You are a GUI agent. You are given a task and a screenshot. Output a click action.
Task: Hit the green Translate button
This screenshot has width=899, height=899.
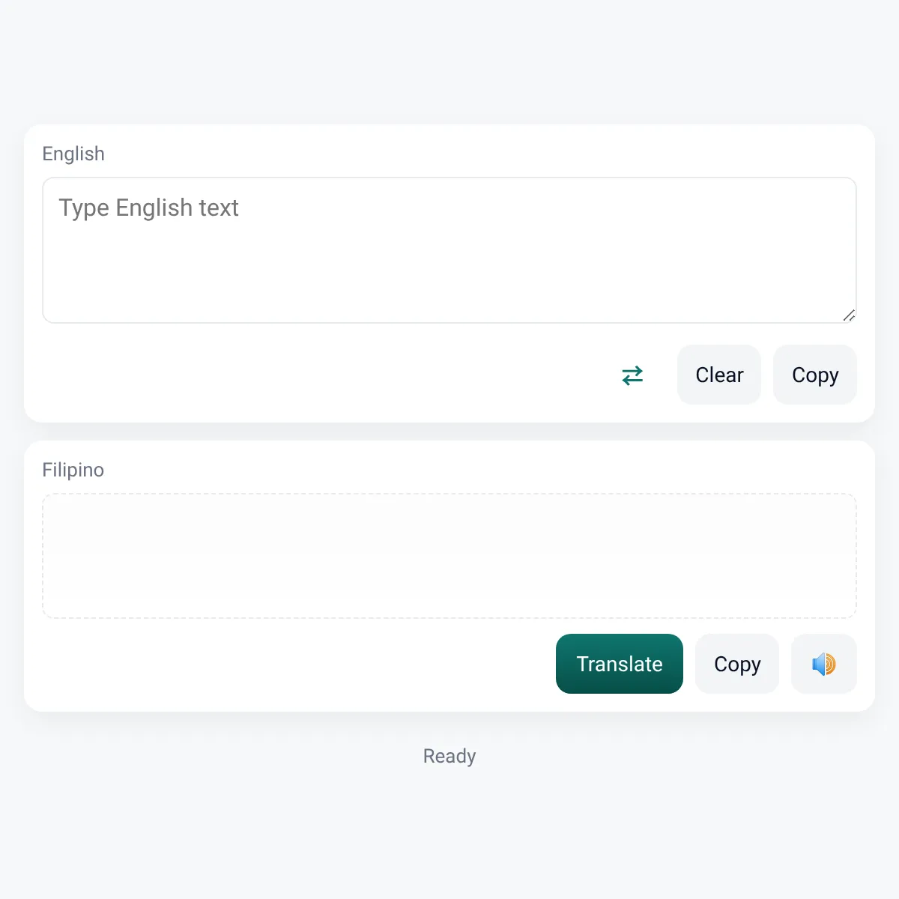[x=620, y=664]
